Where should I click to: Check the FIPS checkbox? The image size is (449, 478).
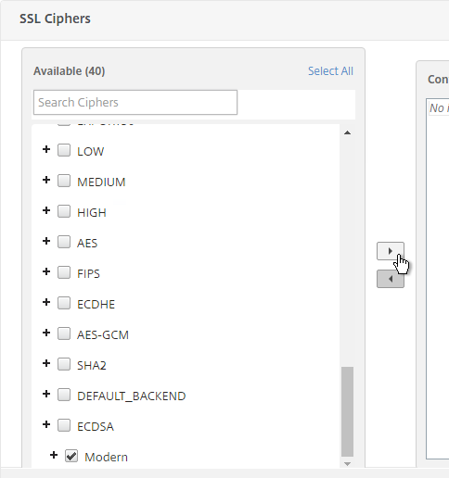click(x=64, y=272)
